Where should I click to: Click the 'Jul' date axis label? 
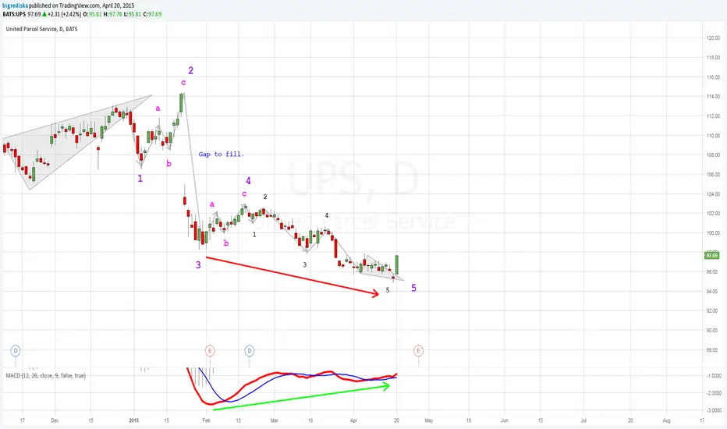coord(583,420)
